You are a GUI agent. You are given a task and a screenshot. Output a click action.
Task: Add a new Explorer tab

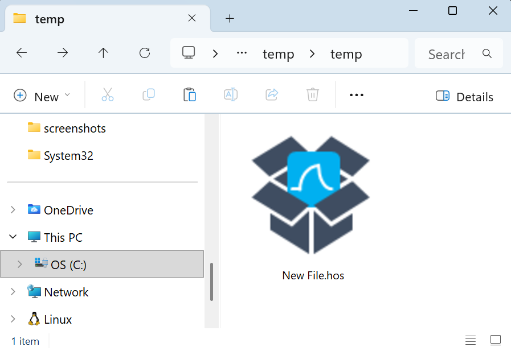click(x=230, y=18)
